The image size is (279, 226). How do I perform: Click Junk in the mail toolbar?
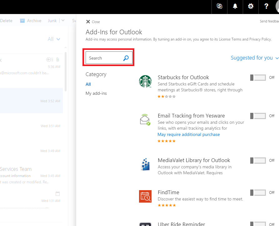click(x=52, y=21)
